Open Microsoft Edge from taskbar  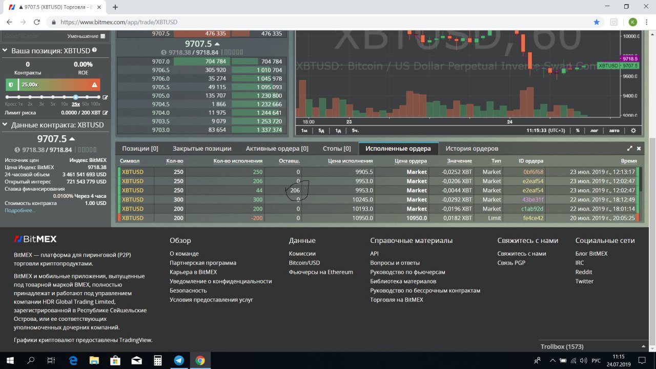tap(73, 360)
